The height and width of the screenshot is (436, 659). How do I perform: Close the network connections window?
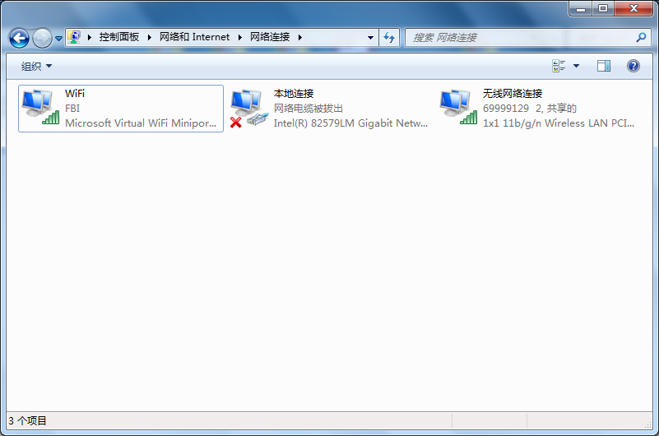(x=633, y=8)
